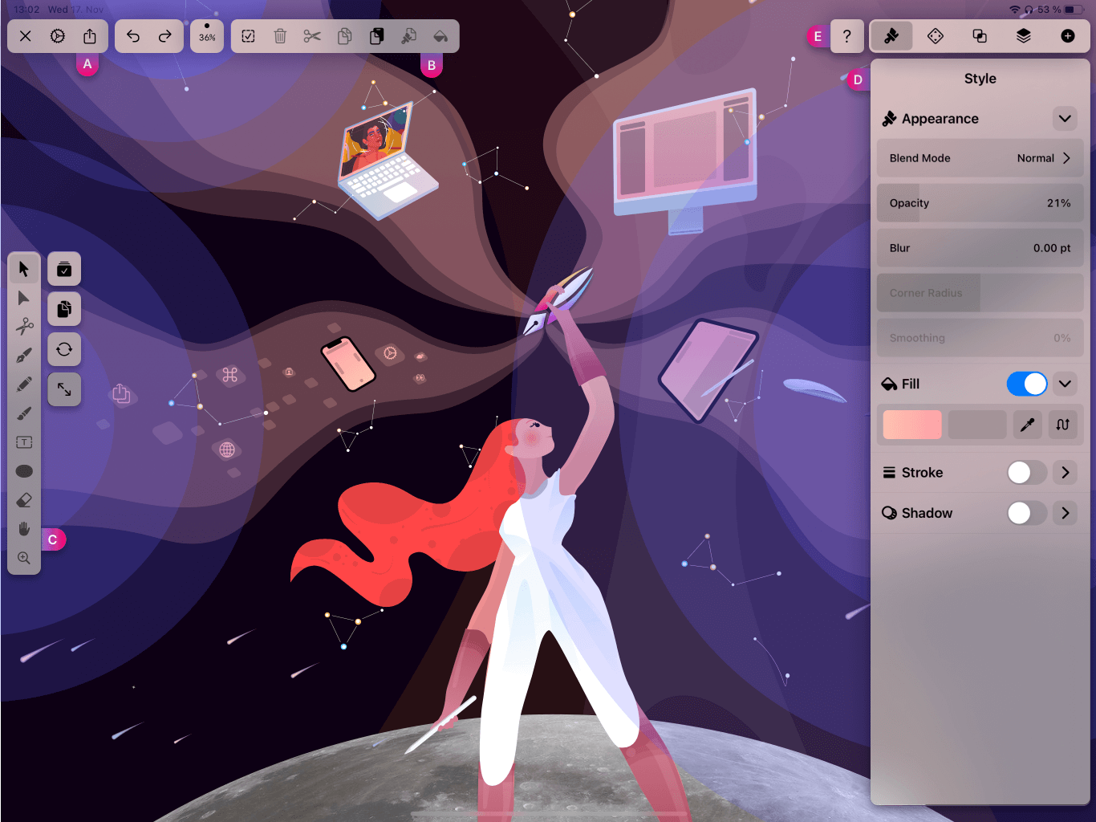Expand Shadow options chevron
This screenshot has width=1096, height=822.
click(x=1065, y=513)
